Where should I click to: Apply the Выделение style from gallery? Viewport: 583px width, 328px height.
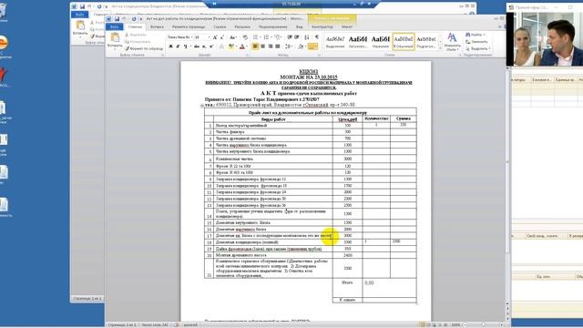click(335, 41)
